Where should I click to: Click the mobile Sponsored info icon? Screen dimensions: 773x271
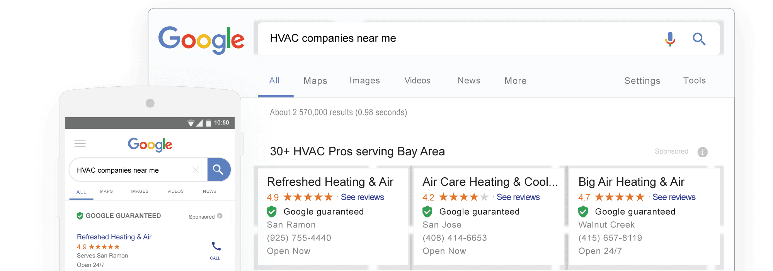click(x=220, y=216)
